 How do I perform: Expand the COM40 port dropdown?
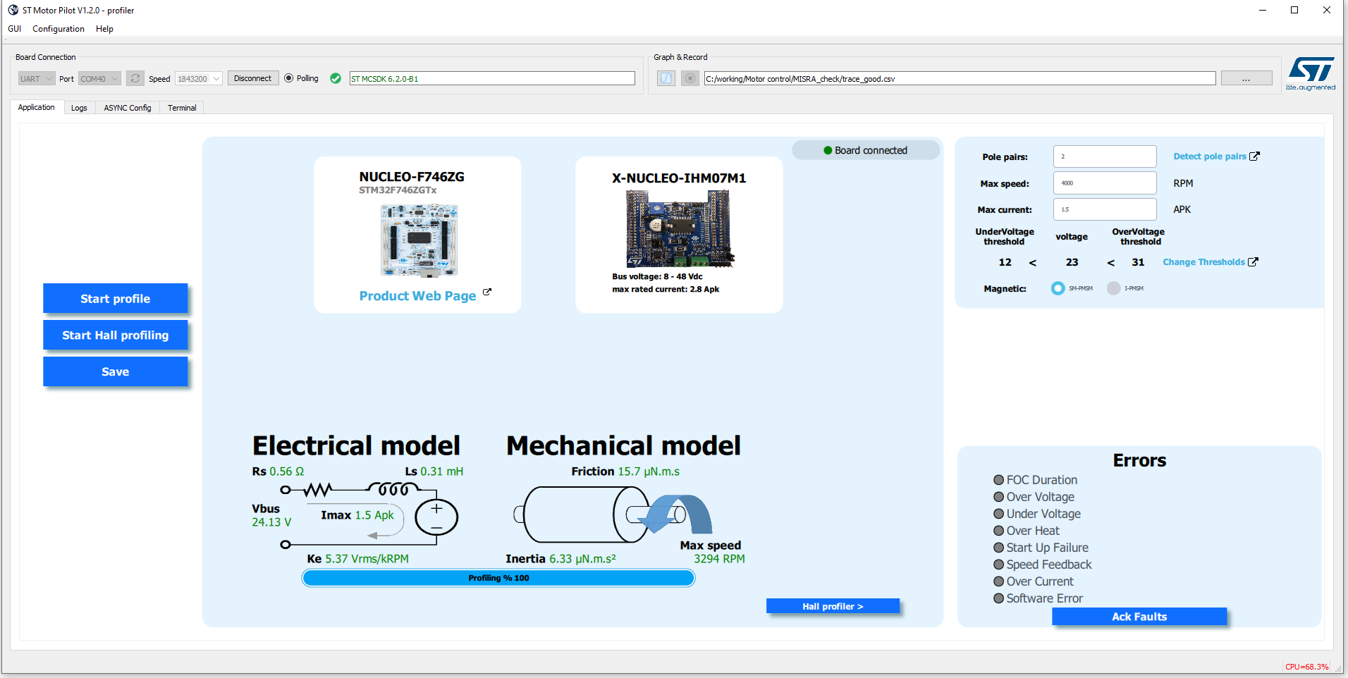99,79
